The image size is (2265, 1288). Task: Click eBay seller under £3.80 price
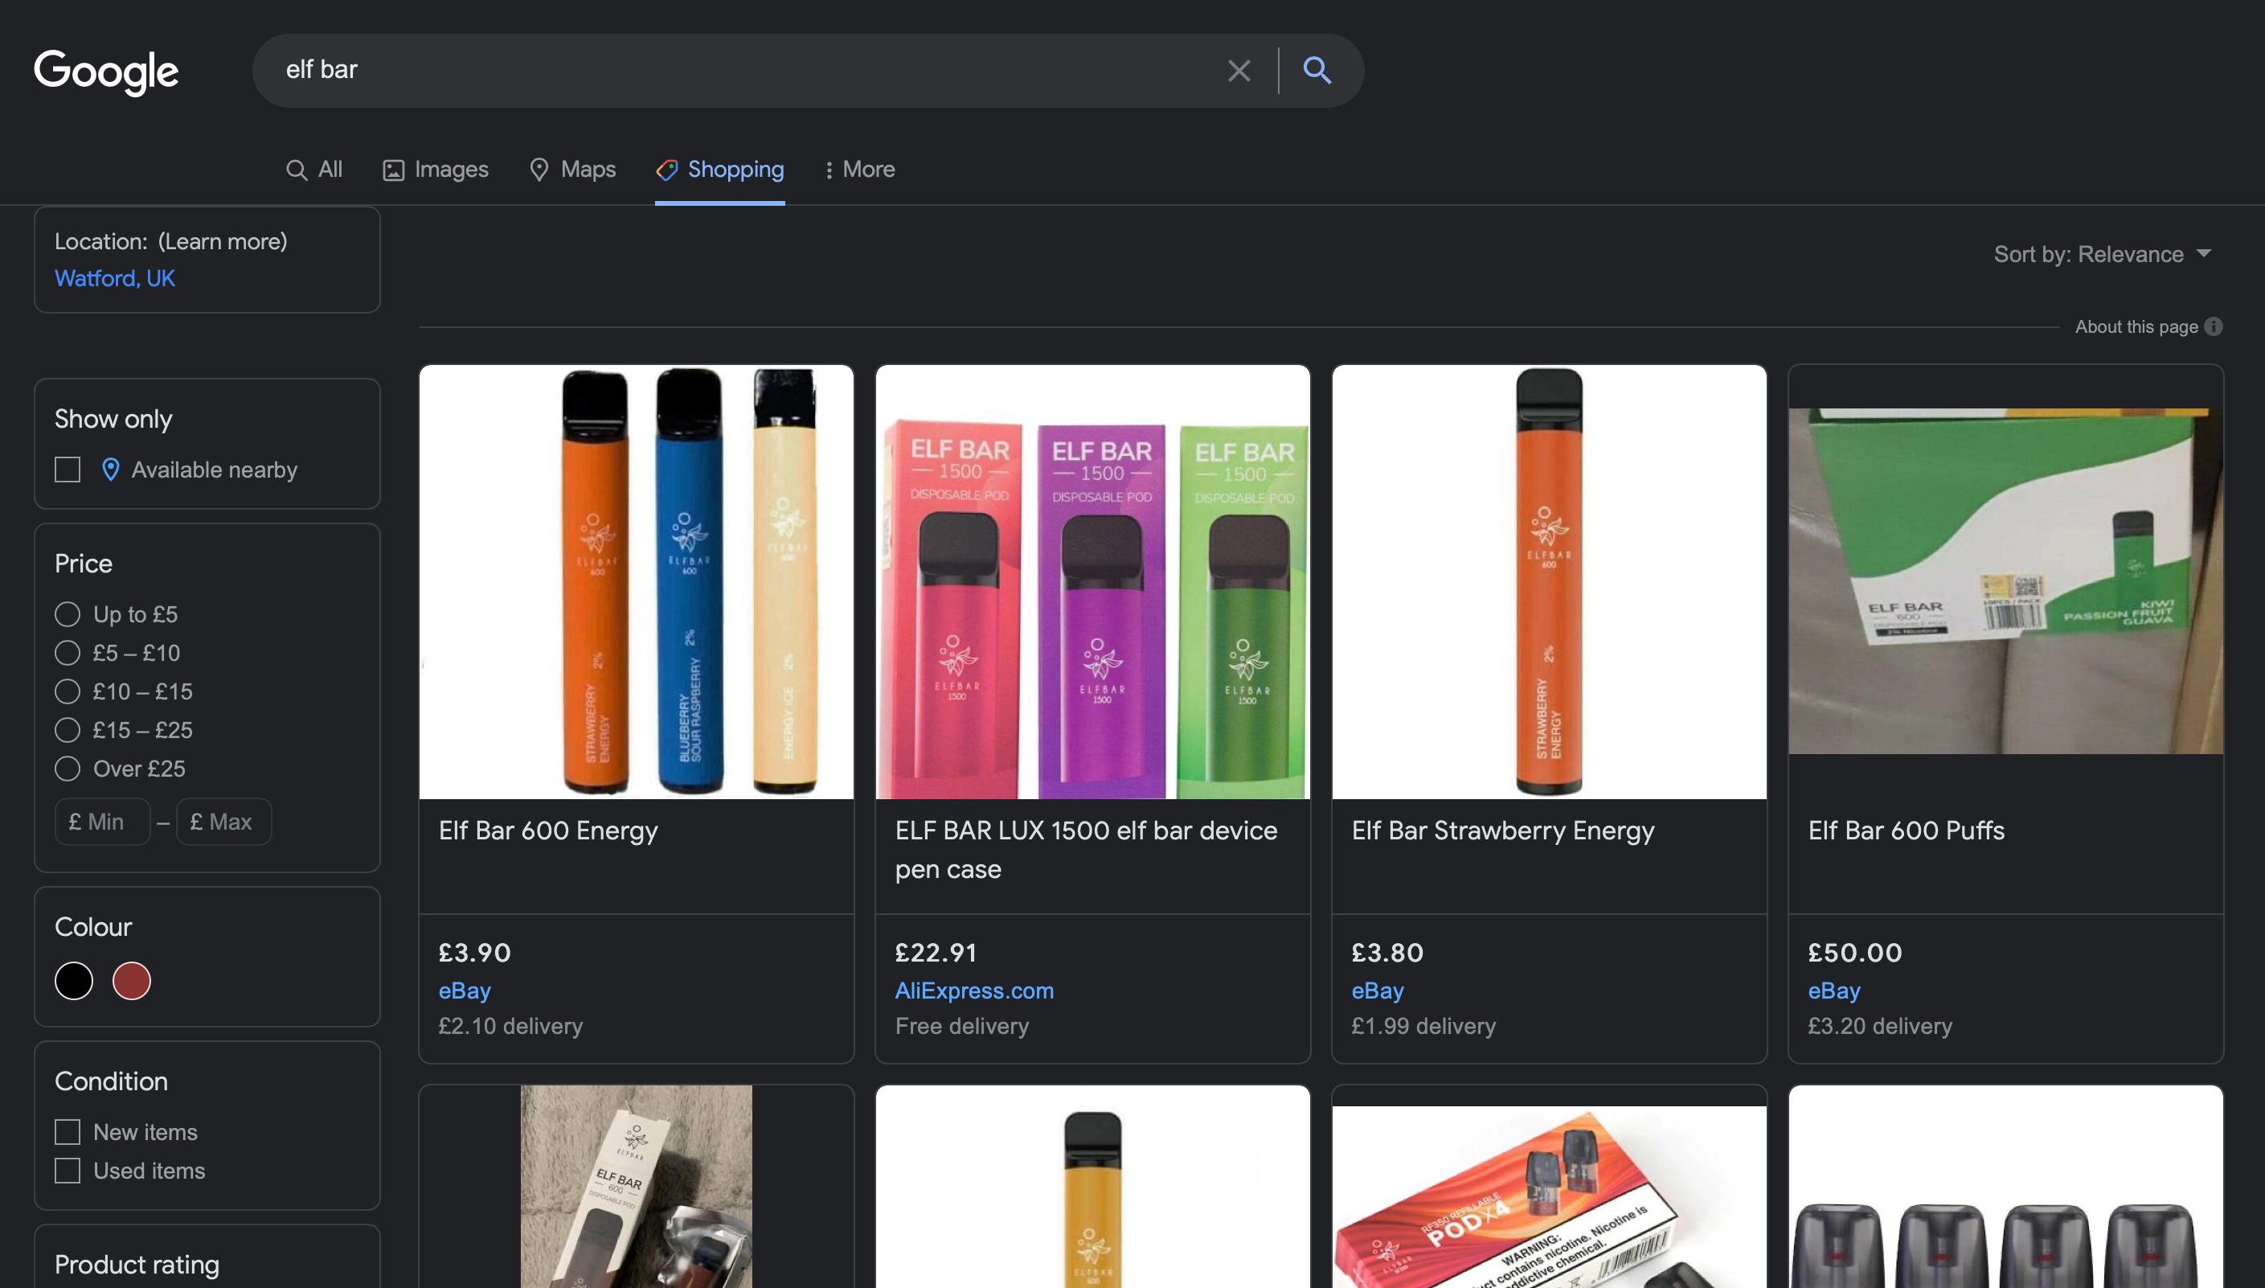click(1378, 991)
